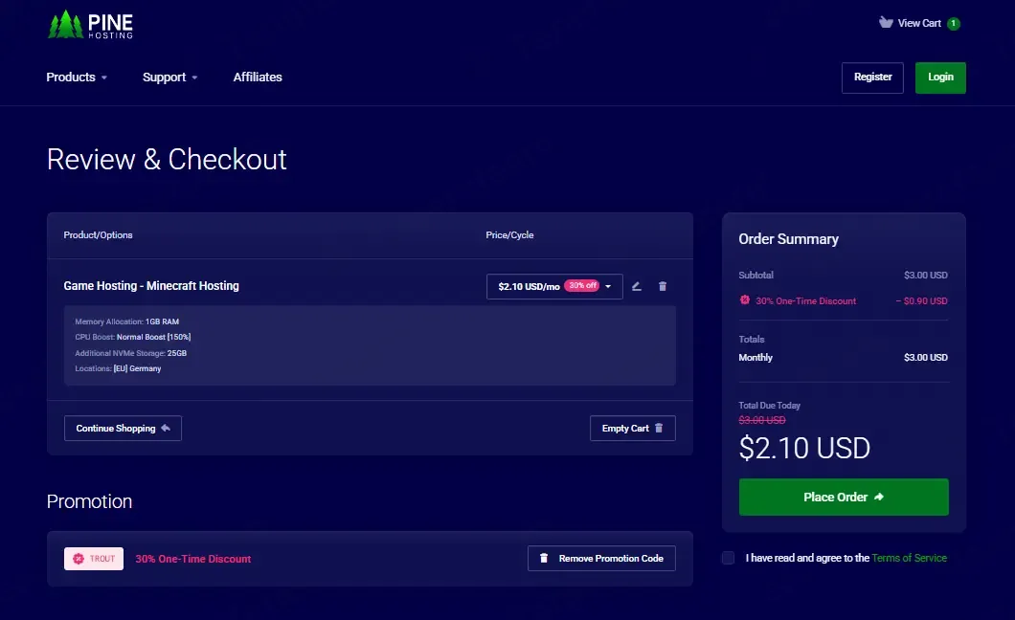Edit the Minecraft Hosting configuration pencil icon
The height and width of the screenshot is (620, 1015).
[637, 286]
